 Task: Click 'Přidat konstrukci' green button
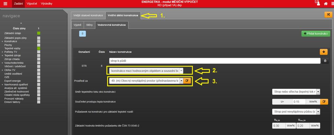pos(316,34)
